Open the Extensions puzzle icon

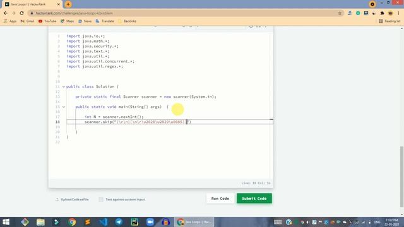(x=382, y=13)
